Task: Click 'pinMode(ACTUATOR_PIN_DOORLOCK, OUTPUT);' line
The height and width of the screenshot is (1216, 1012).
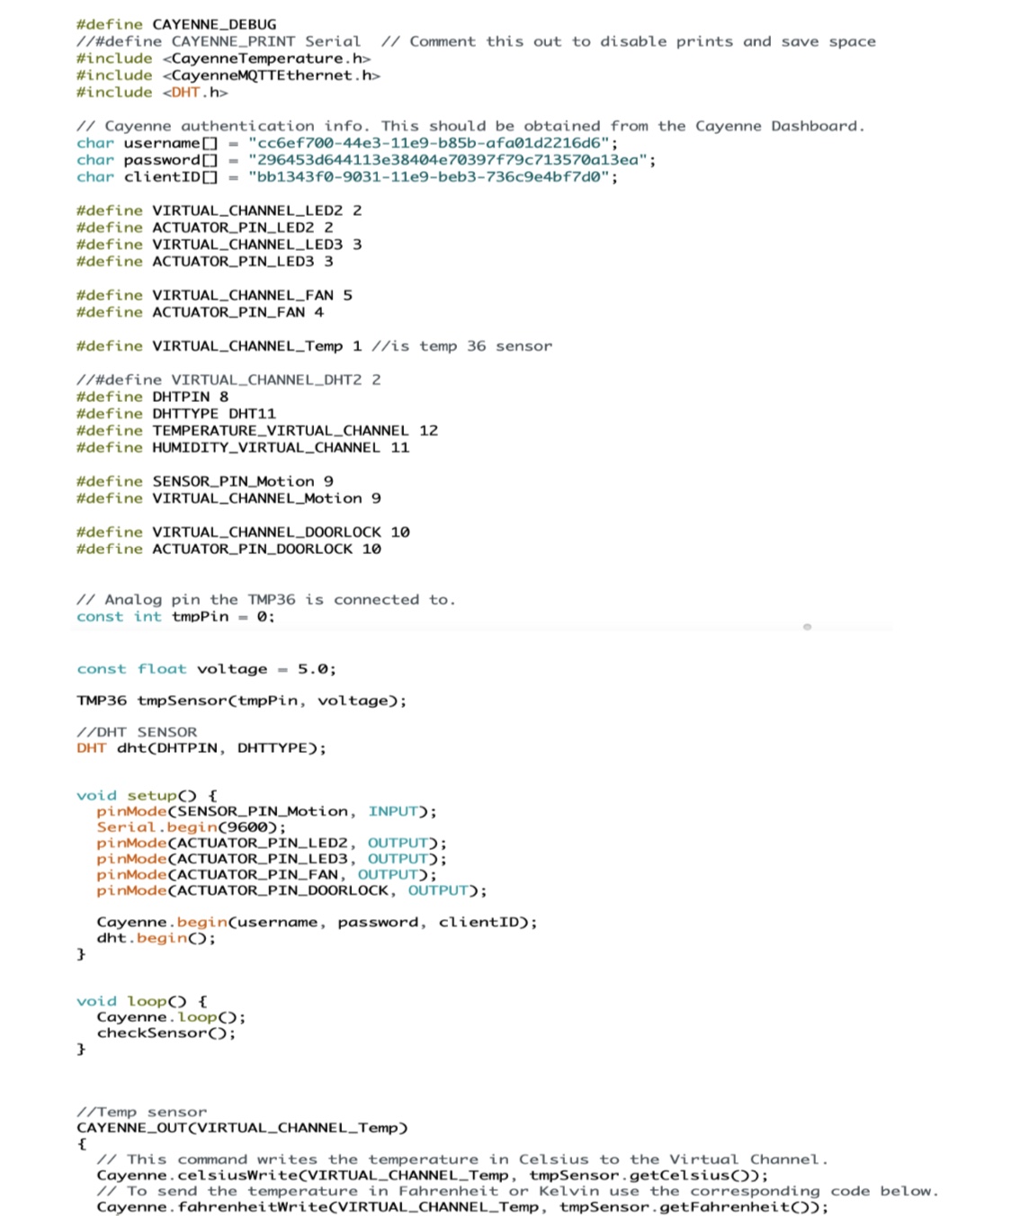Action: tap(292, 890)
